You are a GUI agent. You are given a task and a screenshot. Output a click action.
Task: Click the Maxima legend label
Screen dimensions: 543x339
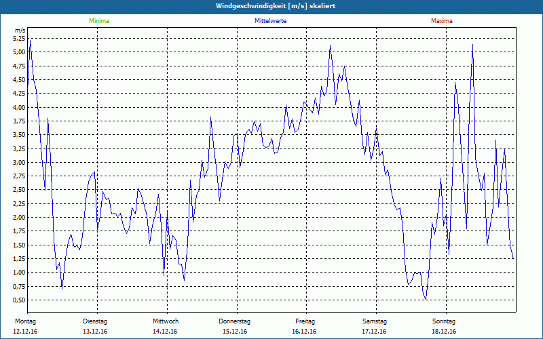(442, 21)
